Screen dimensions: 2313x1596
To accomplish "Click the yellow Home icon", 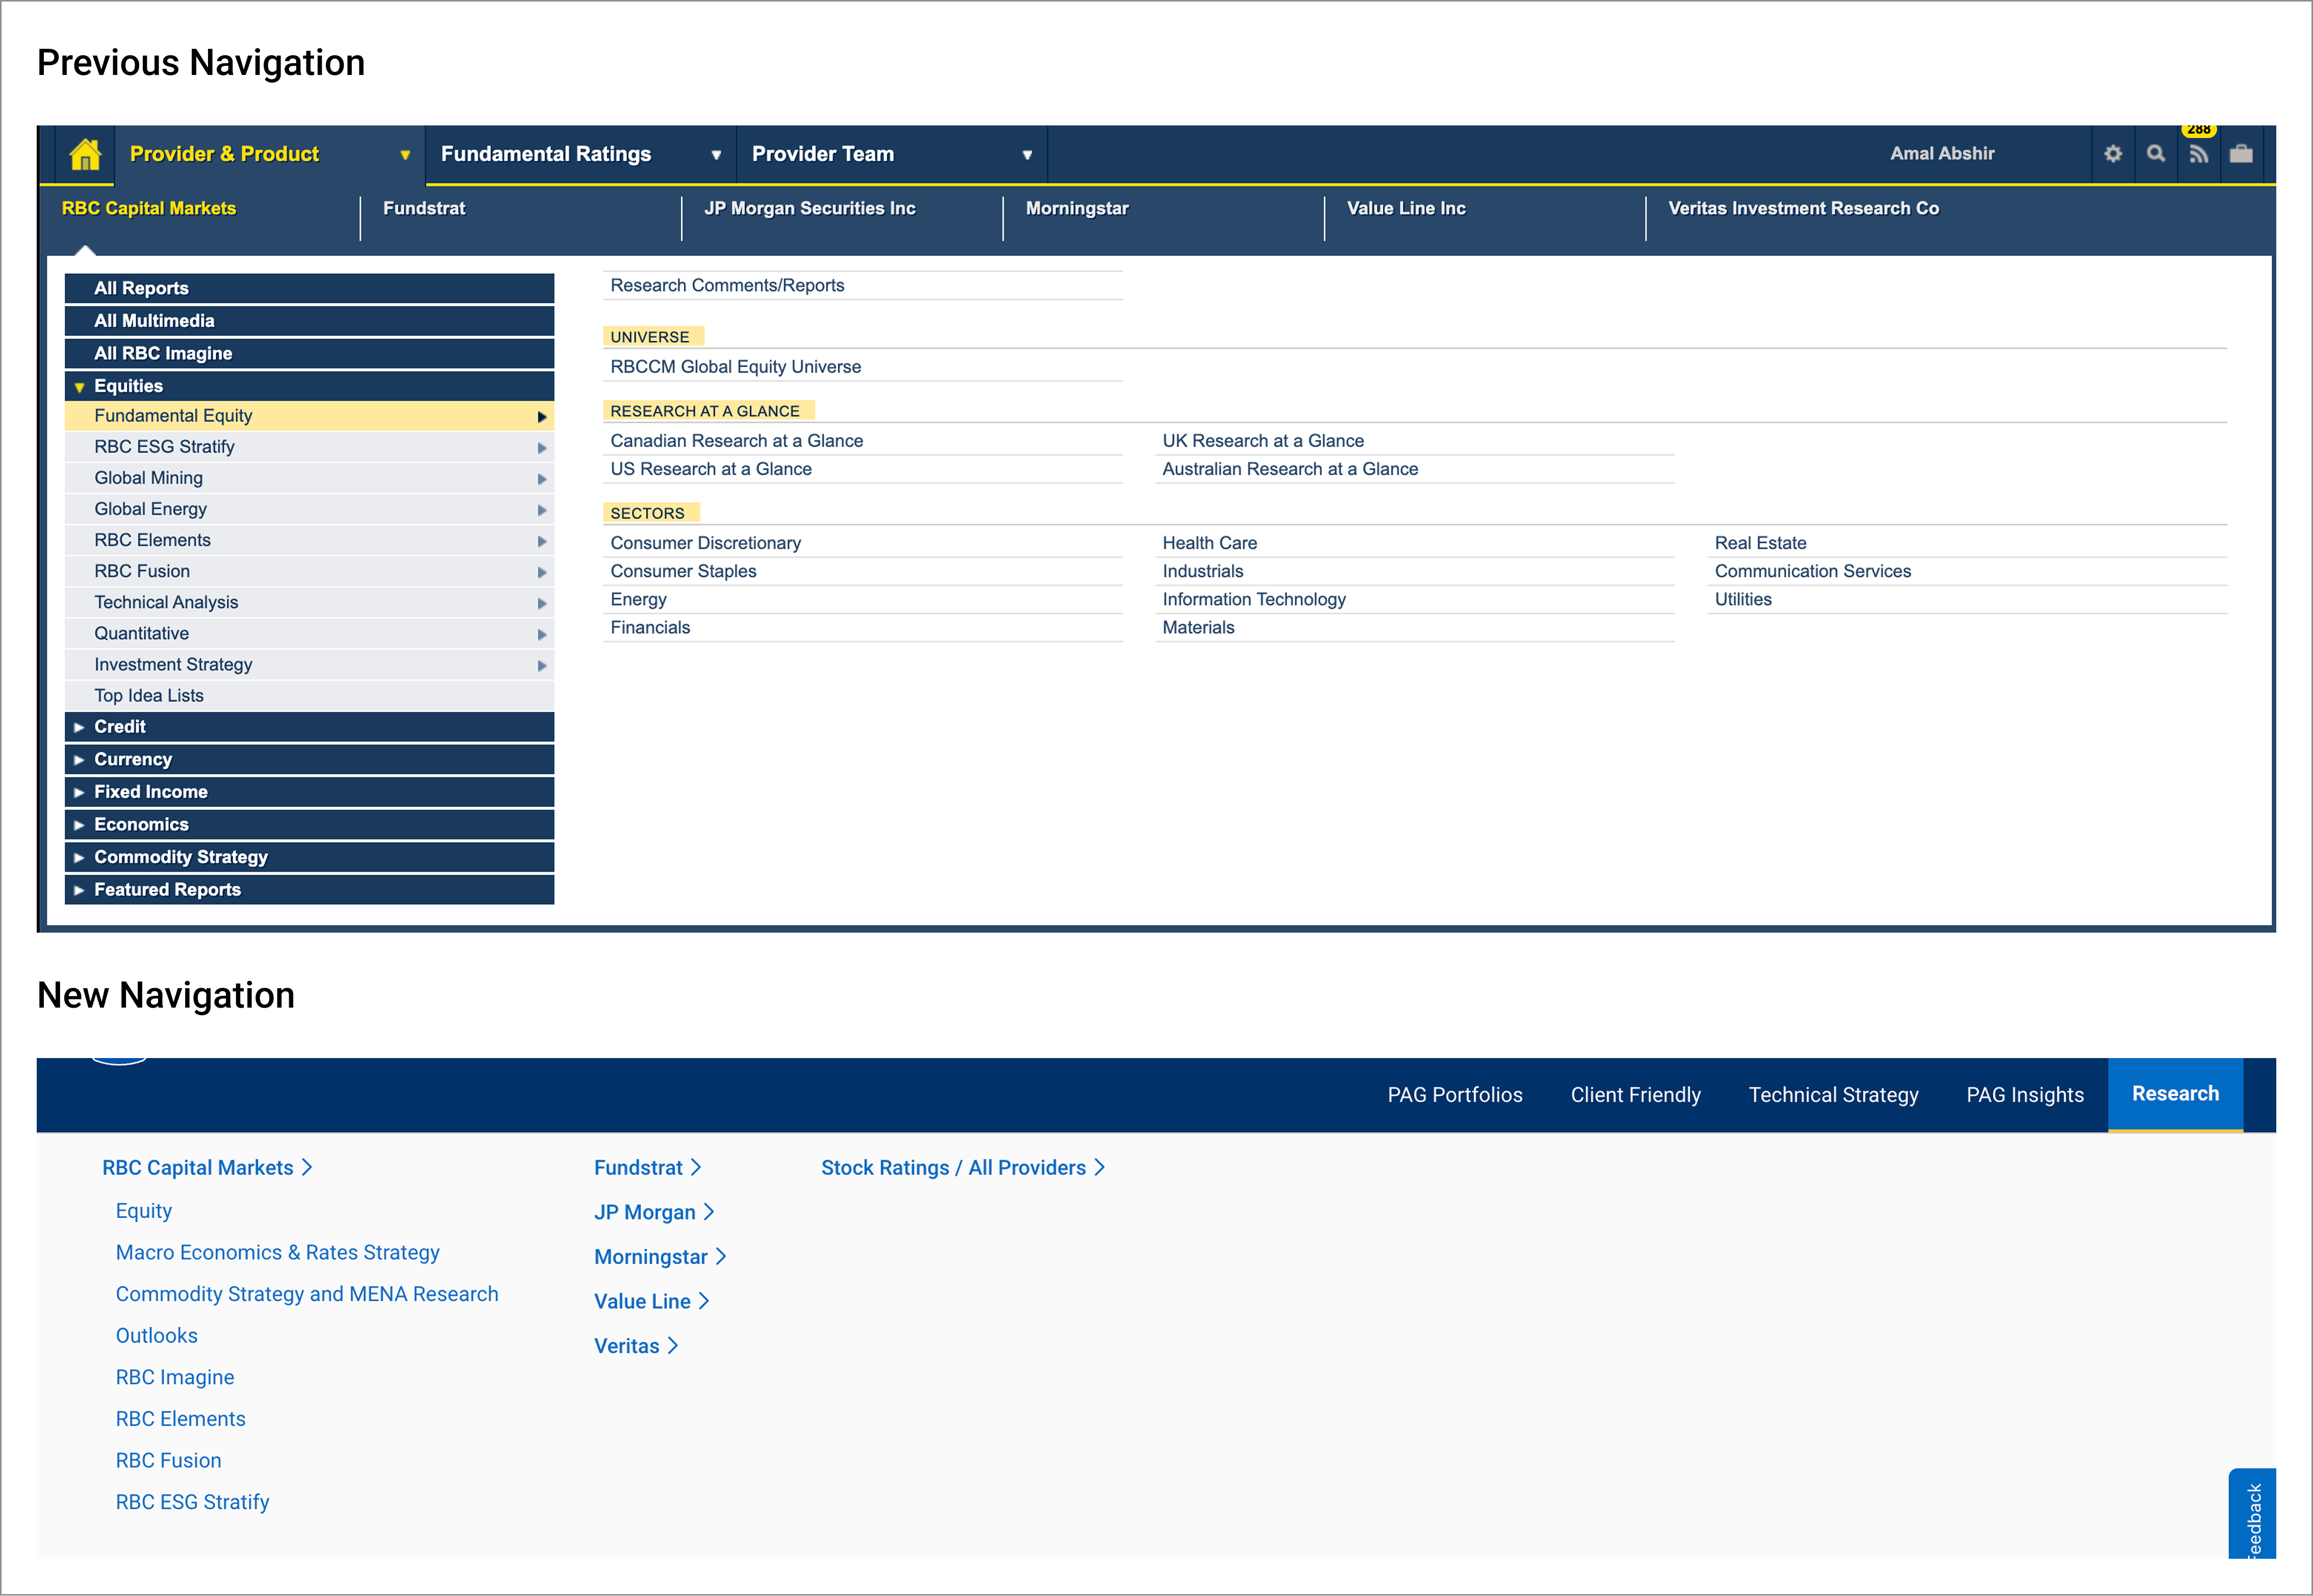I will (x=85, y=154).
